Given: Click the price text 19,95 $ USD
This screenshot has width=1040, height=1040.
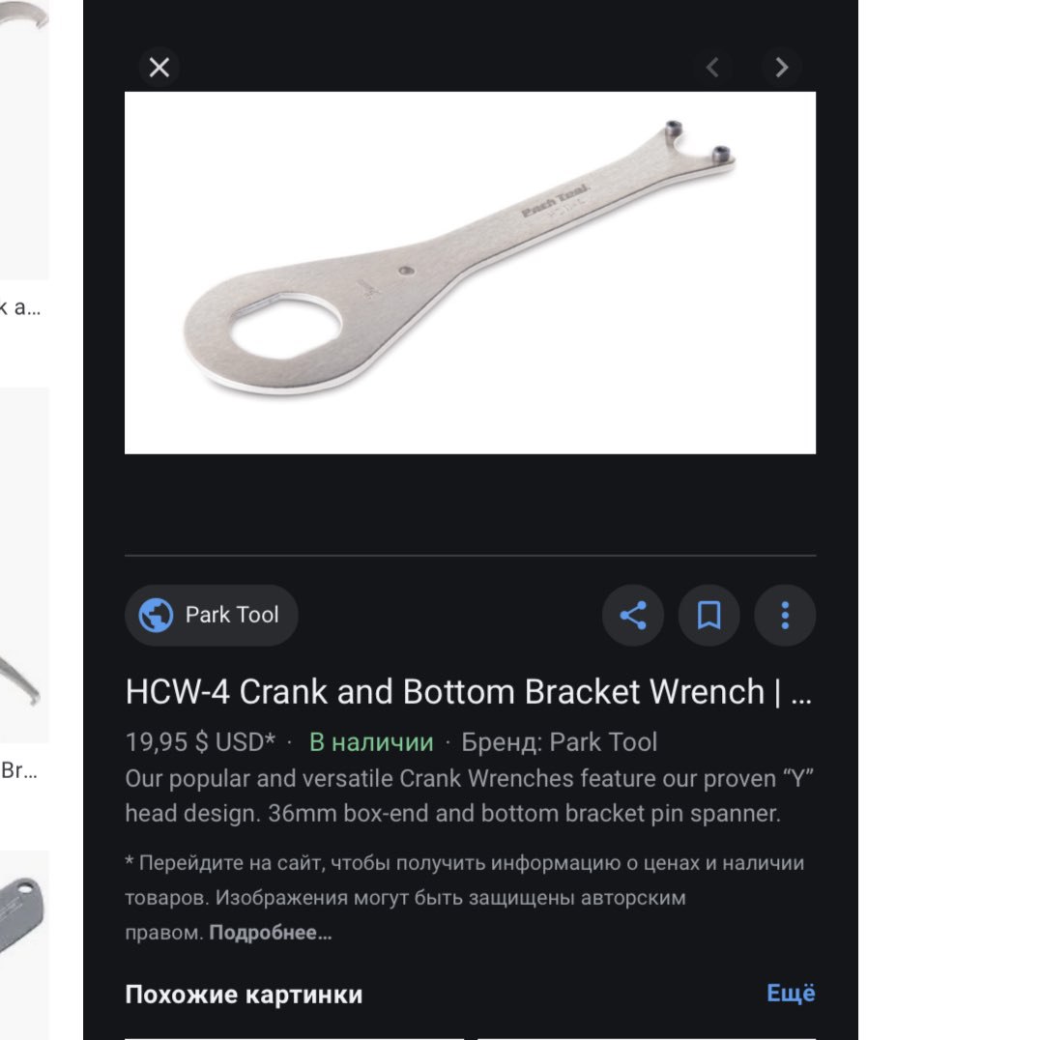Looking at the screenshot, I should point(200,741).
